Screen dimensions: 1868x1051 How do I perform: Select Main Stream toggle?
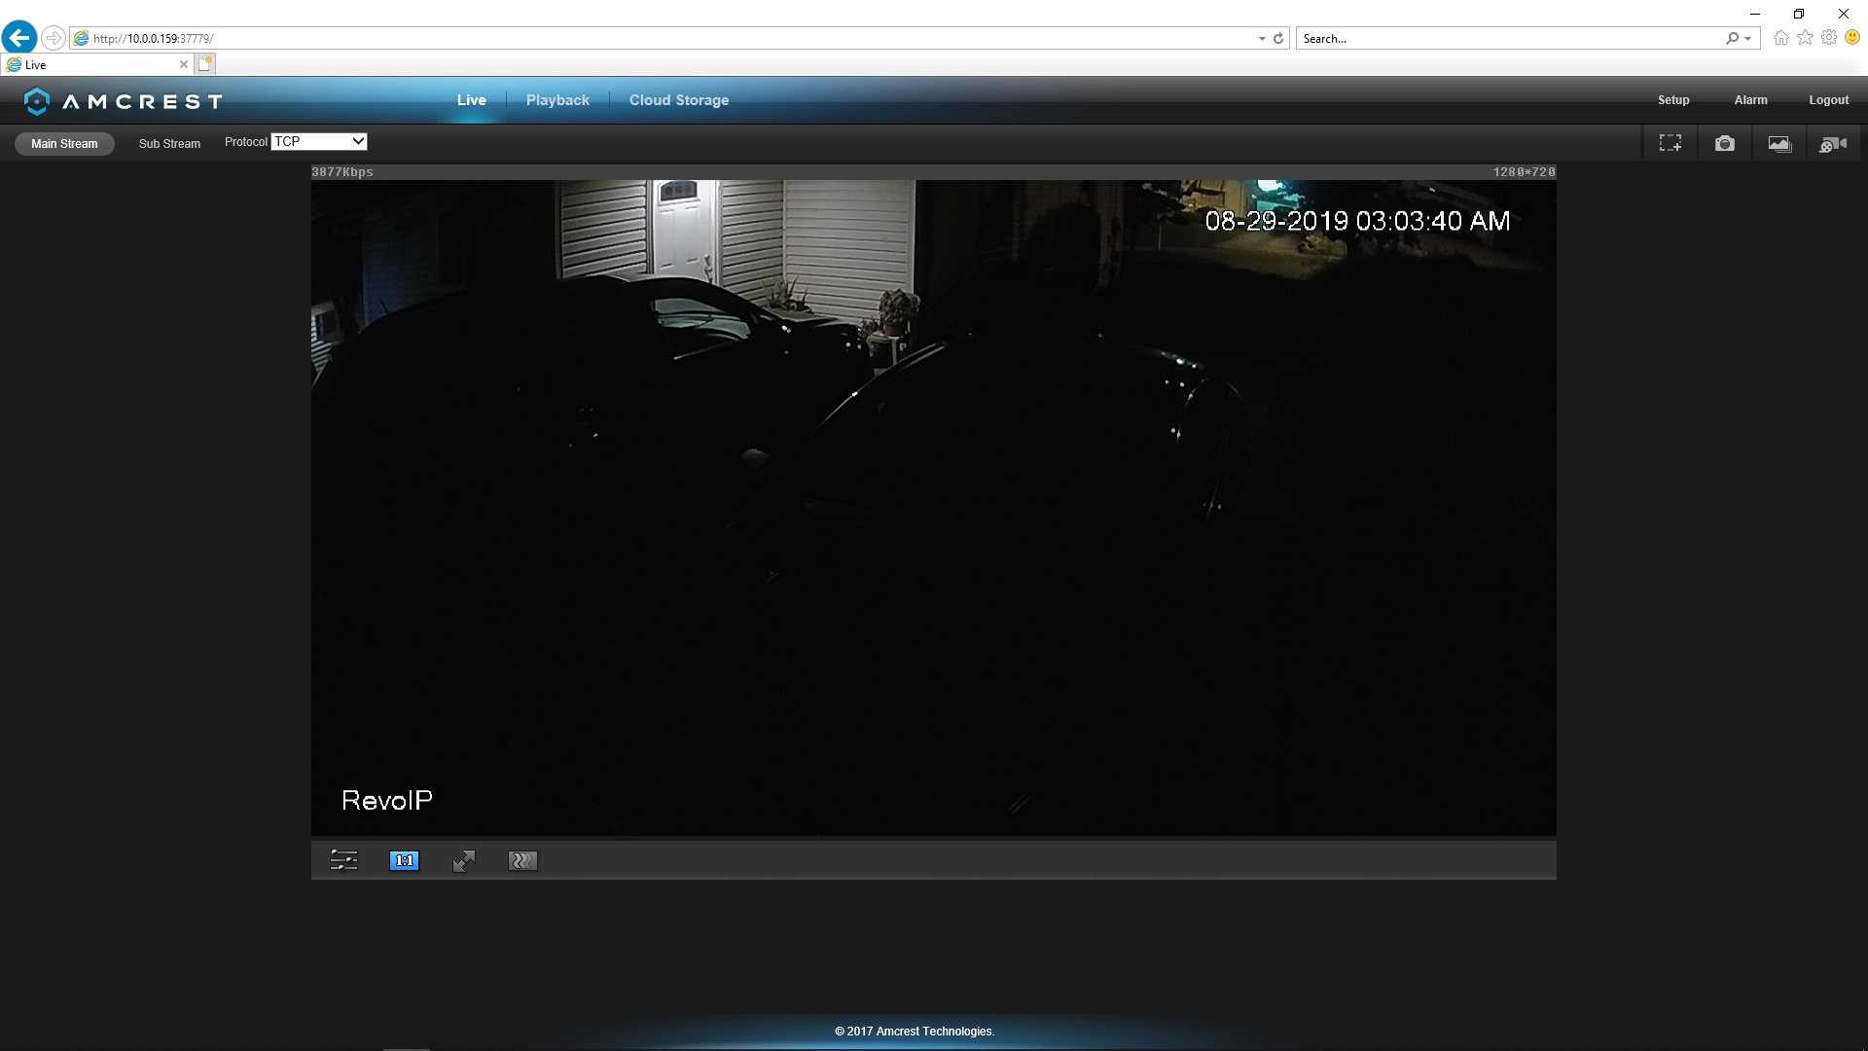pos(64,144)
